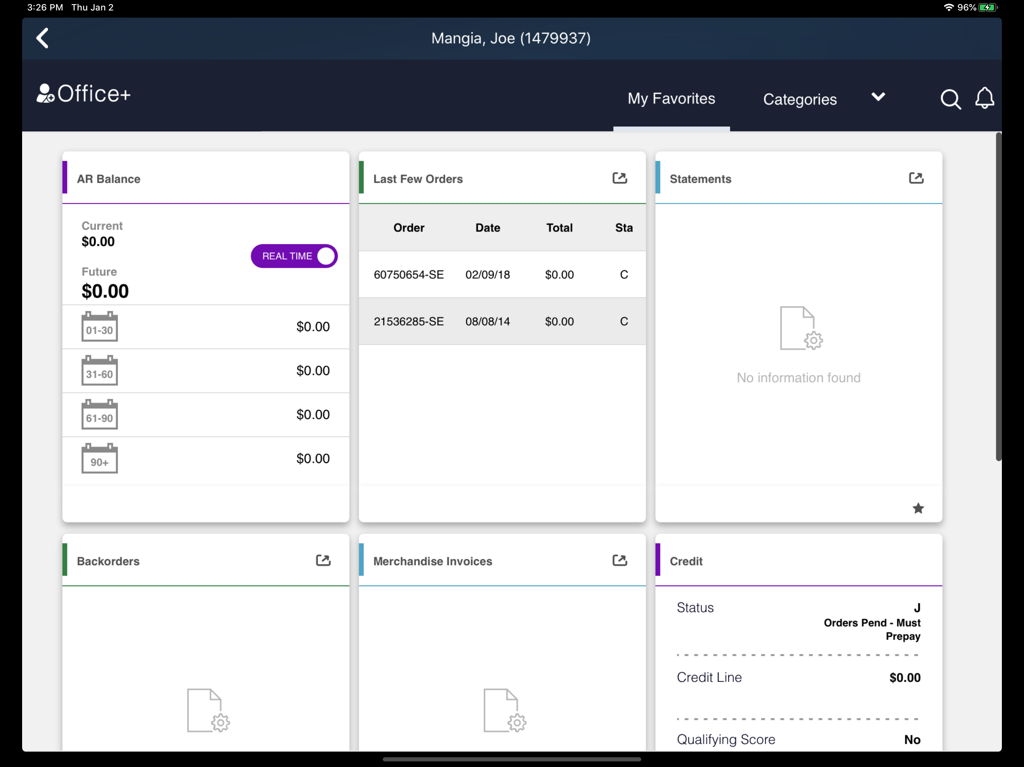Viewport: 1024px width, 767px height.
Task: Click the Credit card title
Action: [686, 561]
